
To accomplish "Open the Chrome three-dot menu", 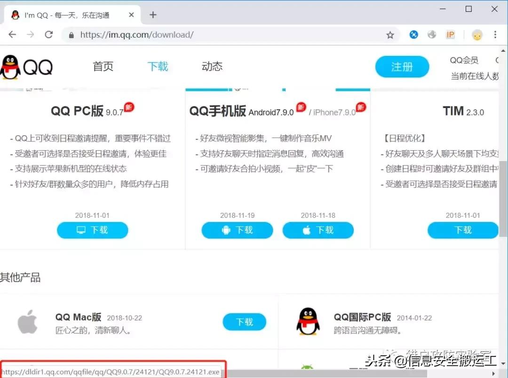I will point(495,35).
